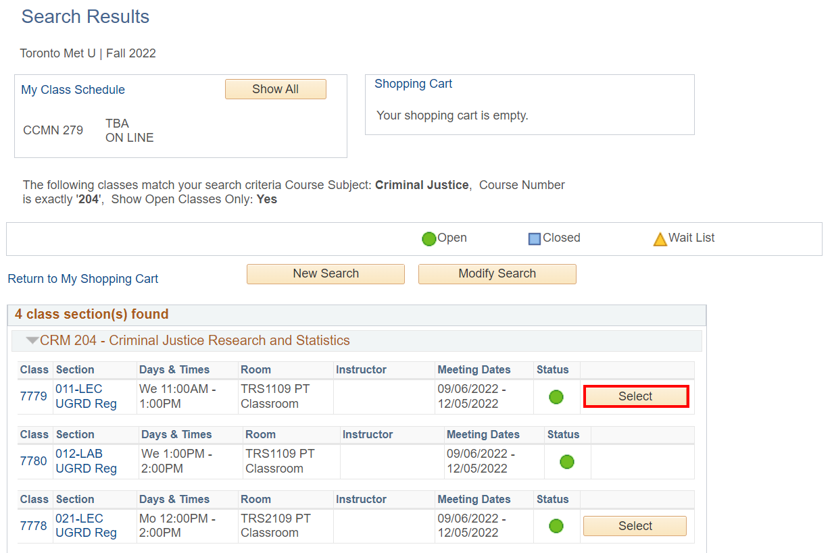Image resolution: width=832 pixels, height=553 pixels.
Task: Click green open status icon for class 7780
Action: click(567, 462)
